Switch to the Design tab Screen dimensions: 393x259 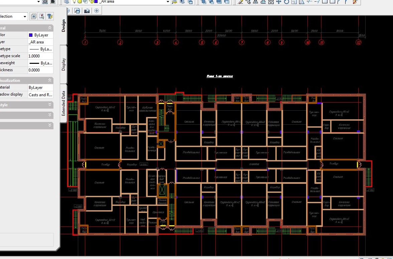point(63,26)
